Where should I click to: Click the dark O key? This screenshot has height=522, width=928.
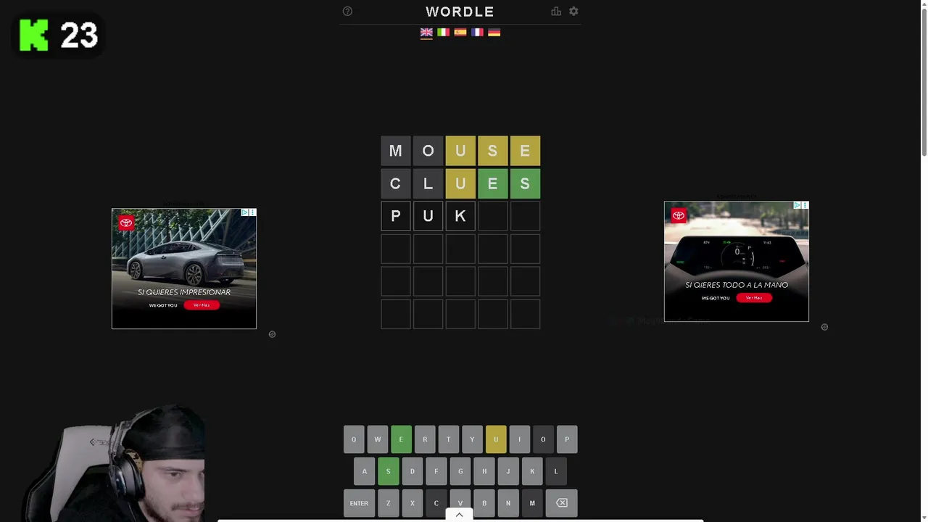[x=543, y=439]
